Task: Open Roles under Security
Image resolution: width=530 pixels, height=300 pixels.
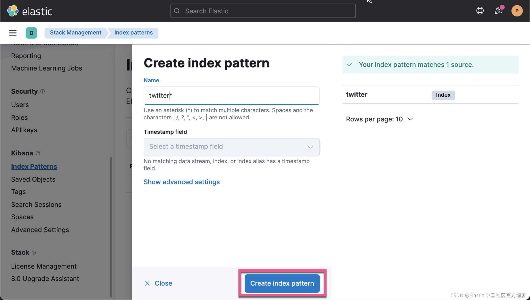Action: coord(19,118)
